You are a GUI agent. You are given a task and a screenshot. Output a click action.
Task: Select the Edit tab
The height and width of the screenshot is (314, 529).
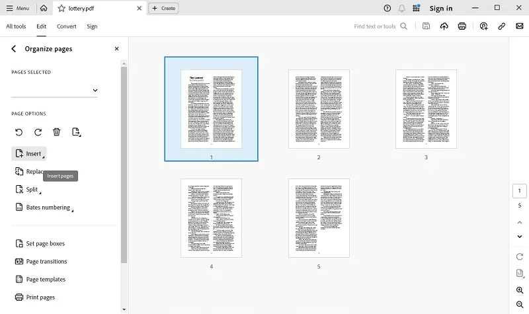42,26
